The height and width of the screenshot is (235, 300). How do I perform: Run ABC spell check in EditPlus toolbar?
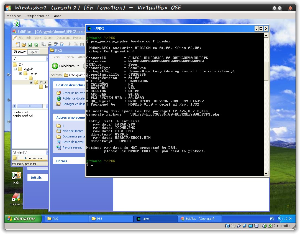(x=56, y=44)
